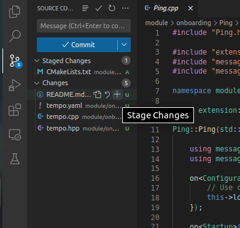Click the A status letter beside CMakeLists.txt
This screenshot has height=228, width=240.
click(127, 72)
